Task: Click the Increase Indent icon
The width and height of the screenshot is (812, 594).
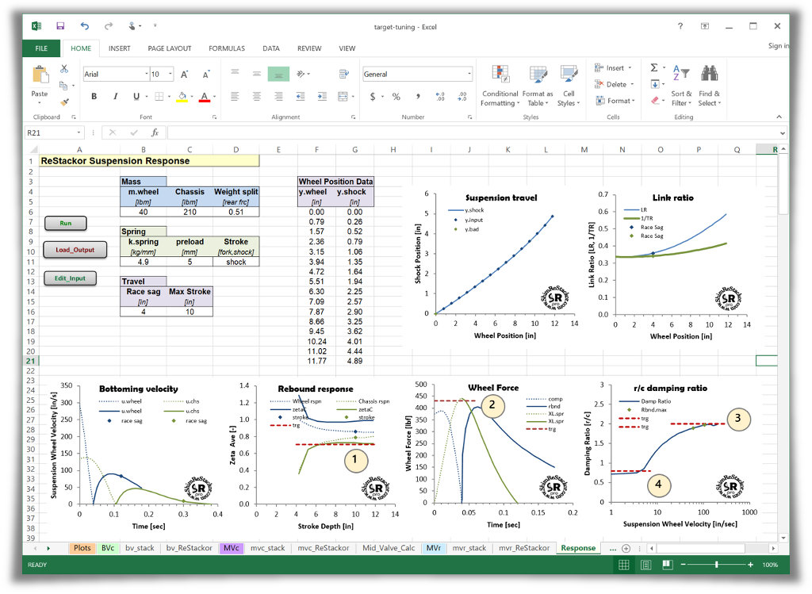Action: (x=322, y=96)
